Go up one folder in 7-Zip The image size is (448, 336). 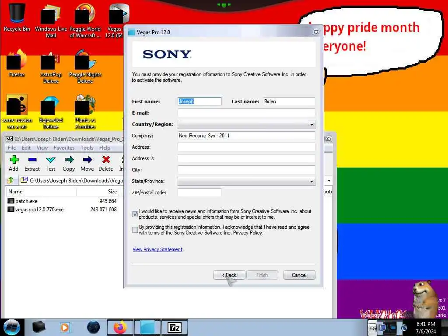point(10,180)
